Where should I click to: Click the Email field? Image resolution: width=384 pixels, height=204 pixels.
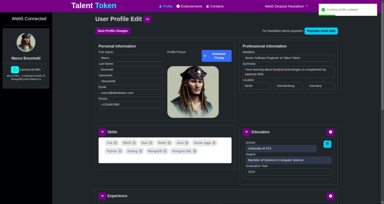tap(131, 93)
